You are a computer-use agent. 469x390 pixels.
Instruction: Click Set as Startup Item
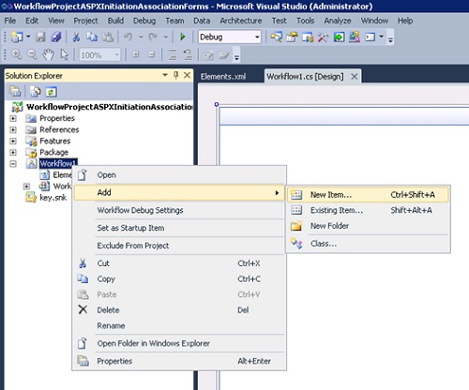pos(179,228)
